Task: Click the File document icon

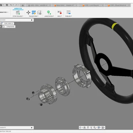Action: click(1, 5)
